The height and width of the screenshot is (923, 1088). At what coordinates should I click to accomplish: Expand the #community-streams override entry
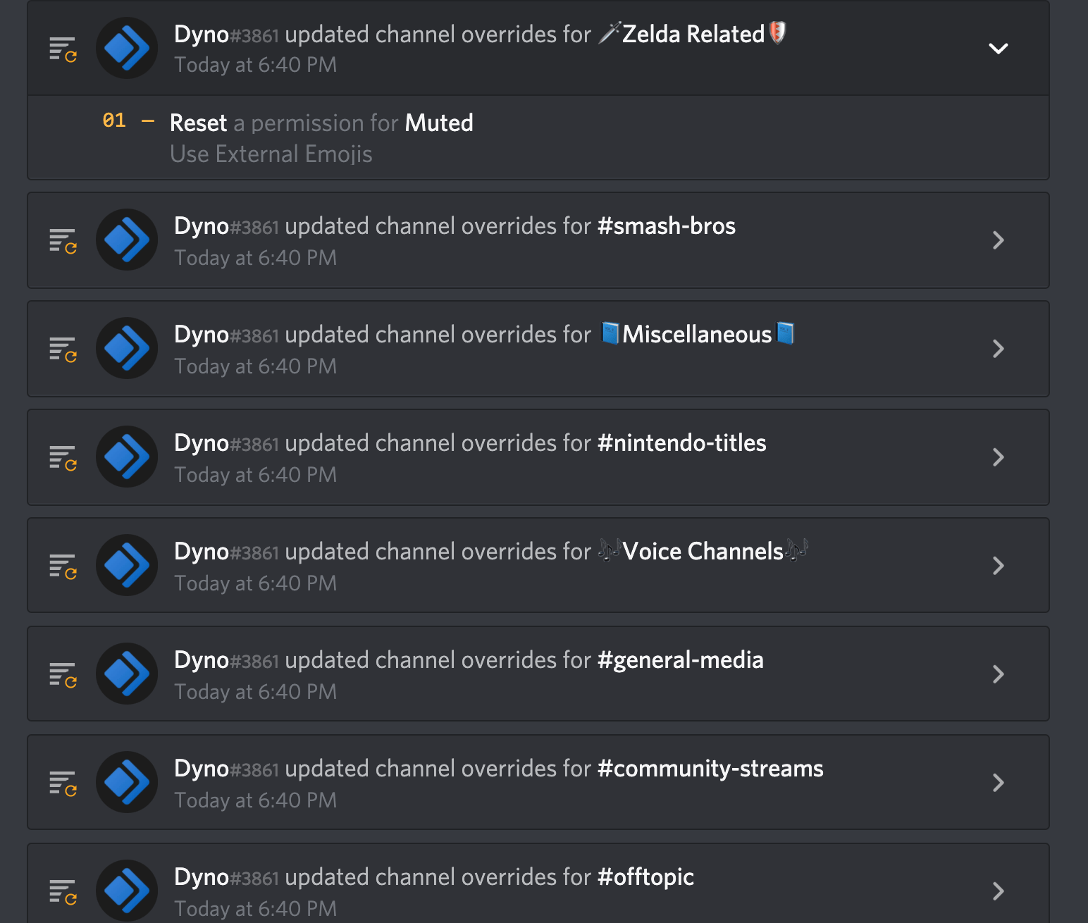pos(999,783)
